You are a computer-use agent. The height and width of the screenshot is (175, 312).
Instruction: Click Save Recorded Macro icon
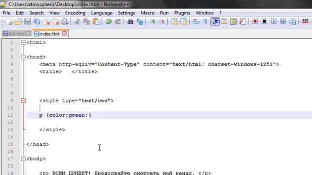292,21
